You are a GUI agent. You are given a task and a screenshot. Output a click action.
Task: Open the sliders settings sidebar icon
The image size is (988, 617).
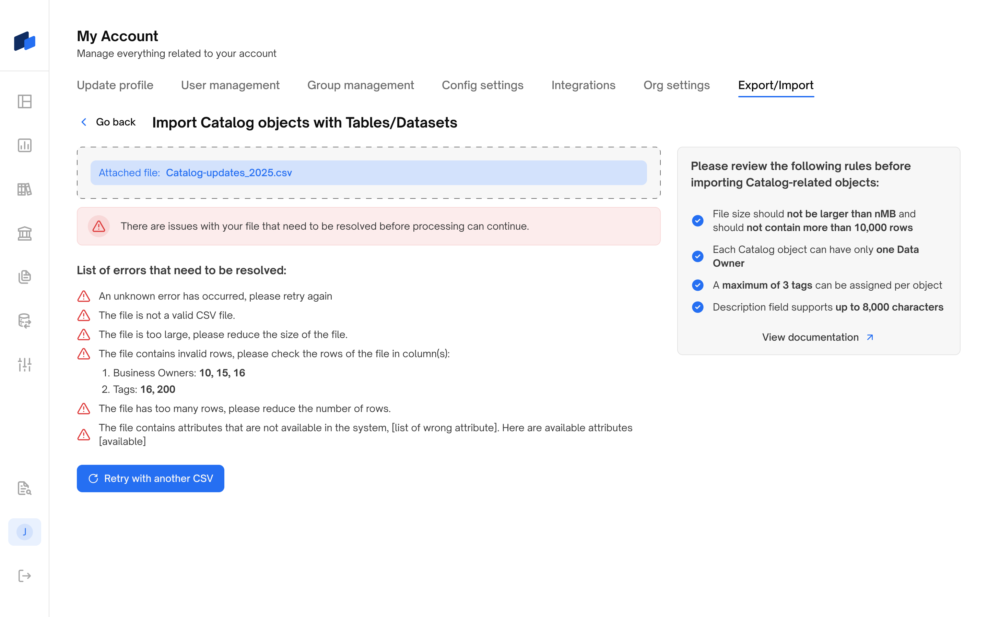click(24, 364)
